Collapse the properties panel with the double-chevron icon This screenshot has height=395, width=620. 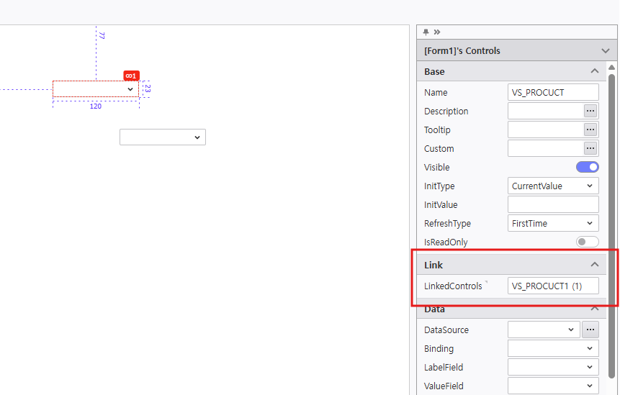coord(437,32)
